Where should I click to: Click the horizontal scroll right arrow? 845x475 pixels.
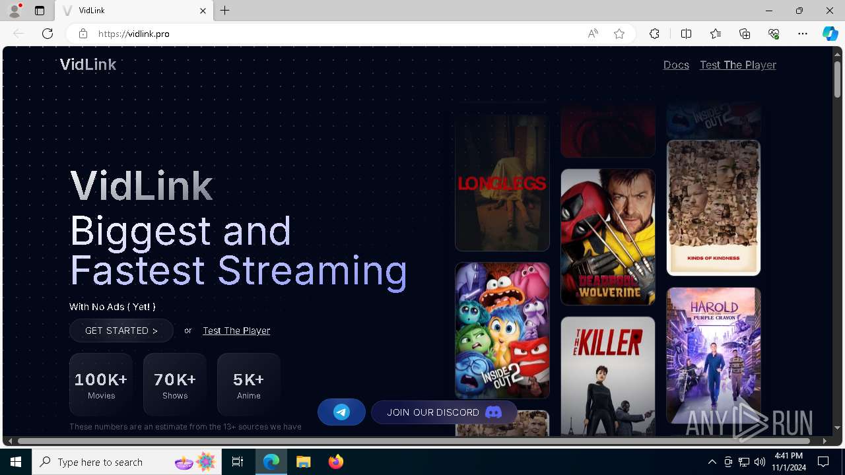pos(825,441)
